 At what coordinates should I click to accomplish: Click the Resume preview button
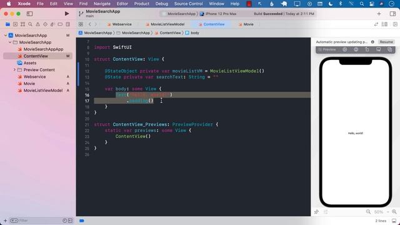[x=386, y=42]
